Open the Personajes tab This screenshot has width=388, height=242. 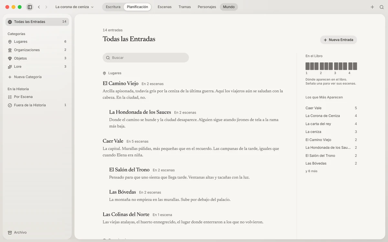[207, 7]
